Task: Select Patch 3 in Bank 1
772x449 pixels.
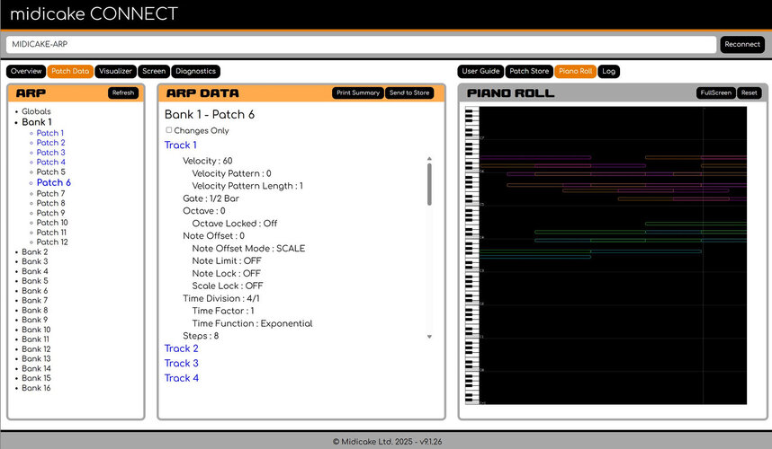Action: pyautogui.click(x=50, y=153)
